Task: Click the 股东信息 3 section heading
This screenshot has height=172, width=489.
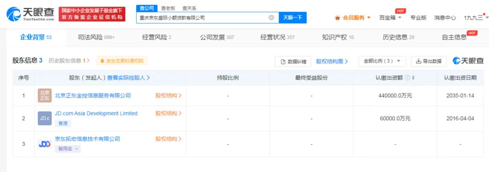Action: click(x=28, y=60)
